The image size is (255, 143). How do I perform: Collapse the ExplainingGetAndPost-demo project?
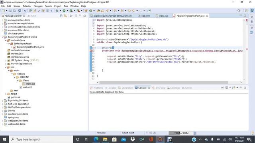pyautogui.click(x=3, y=37)
